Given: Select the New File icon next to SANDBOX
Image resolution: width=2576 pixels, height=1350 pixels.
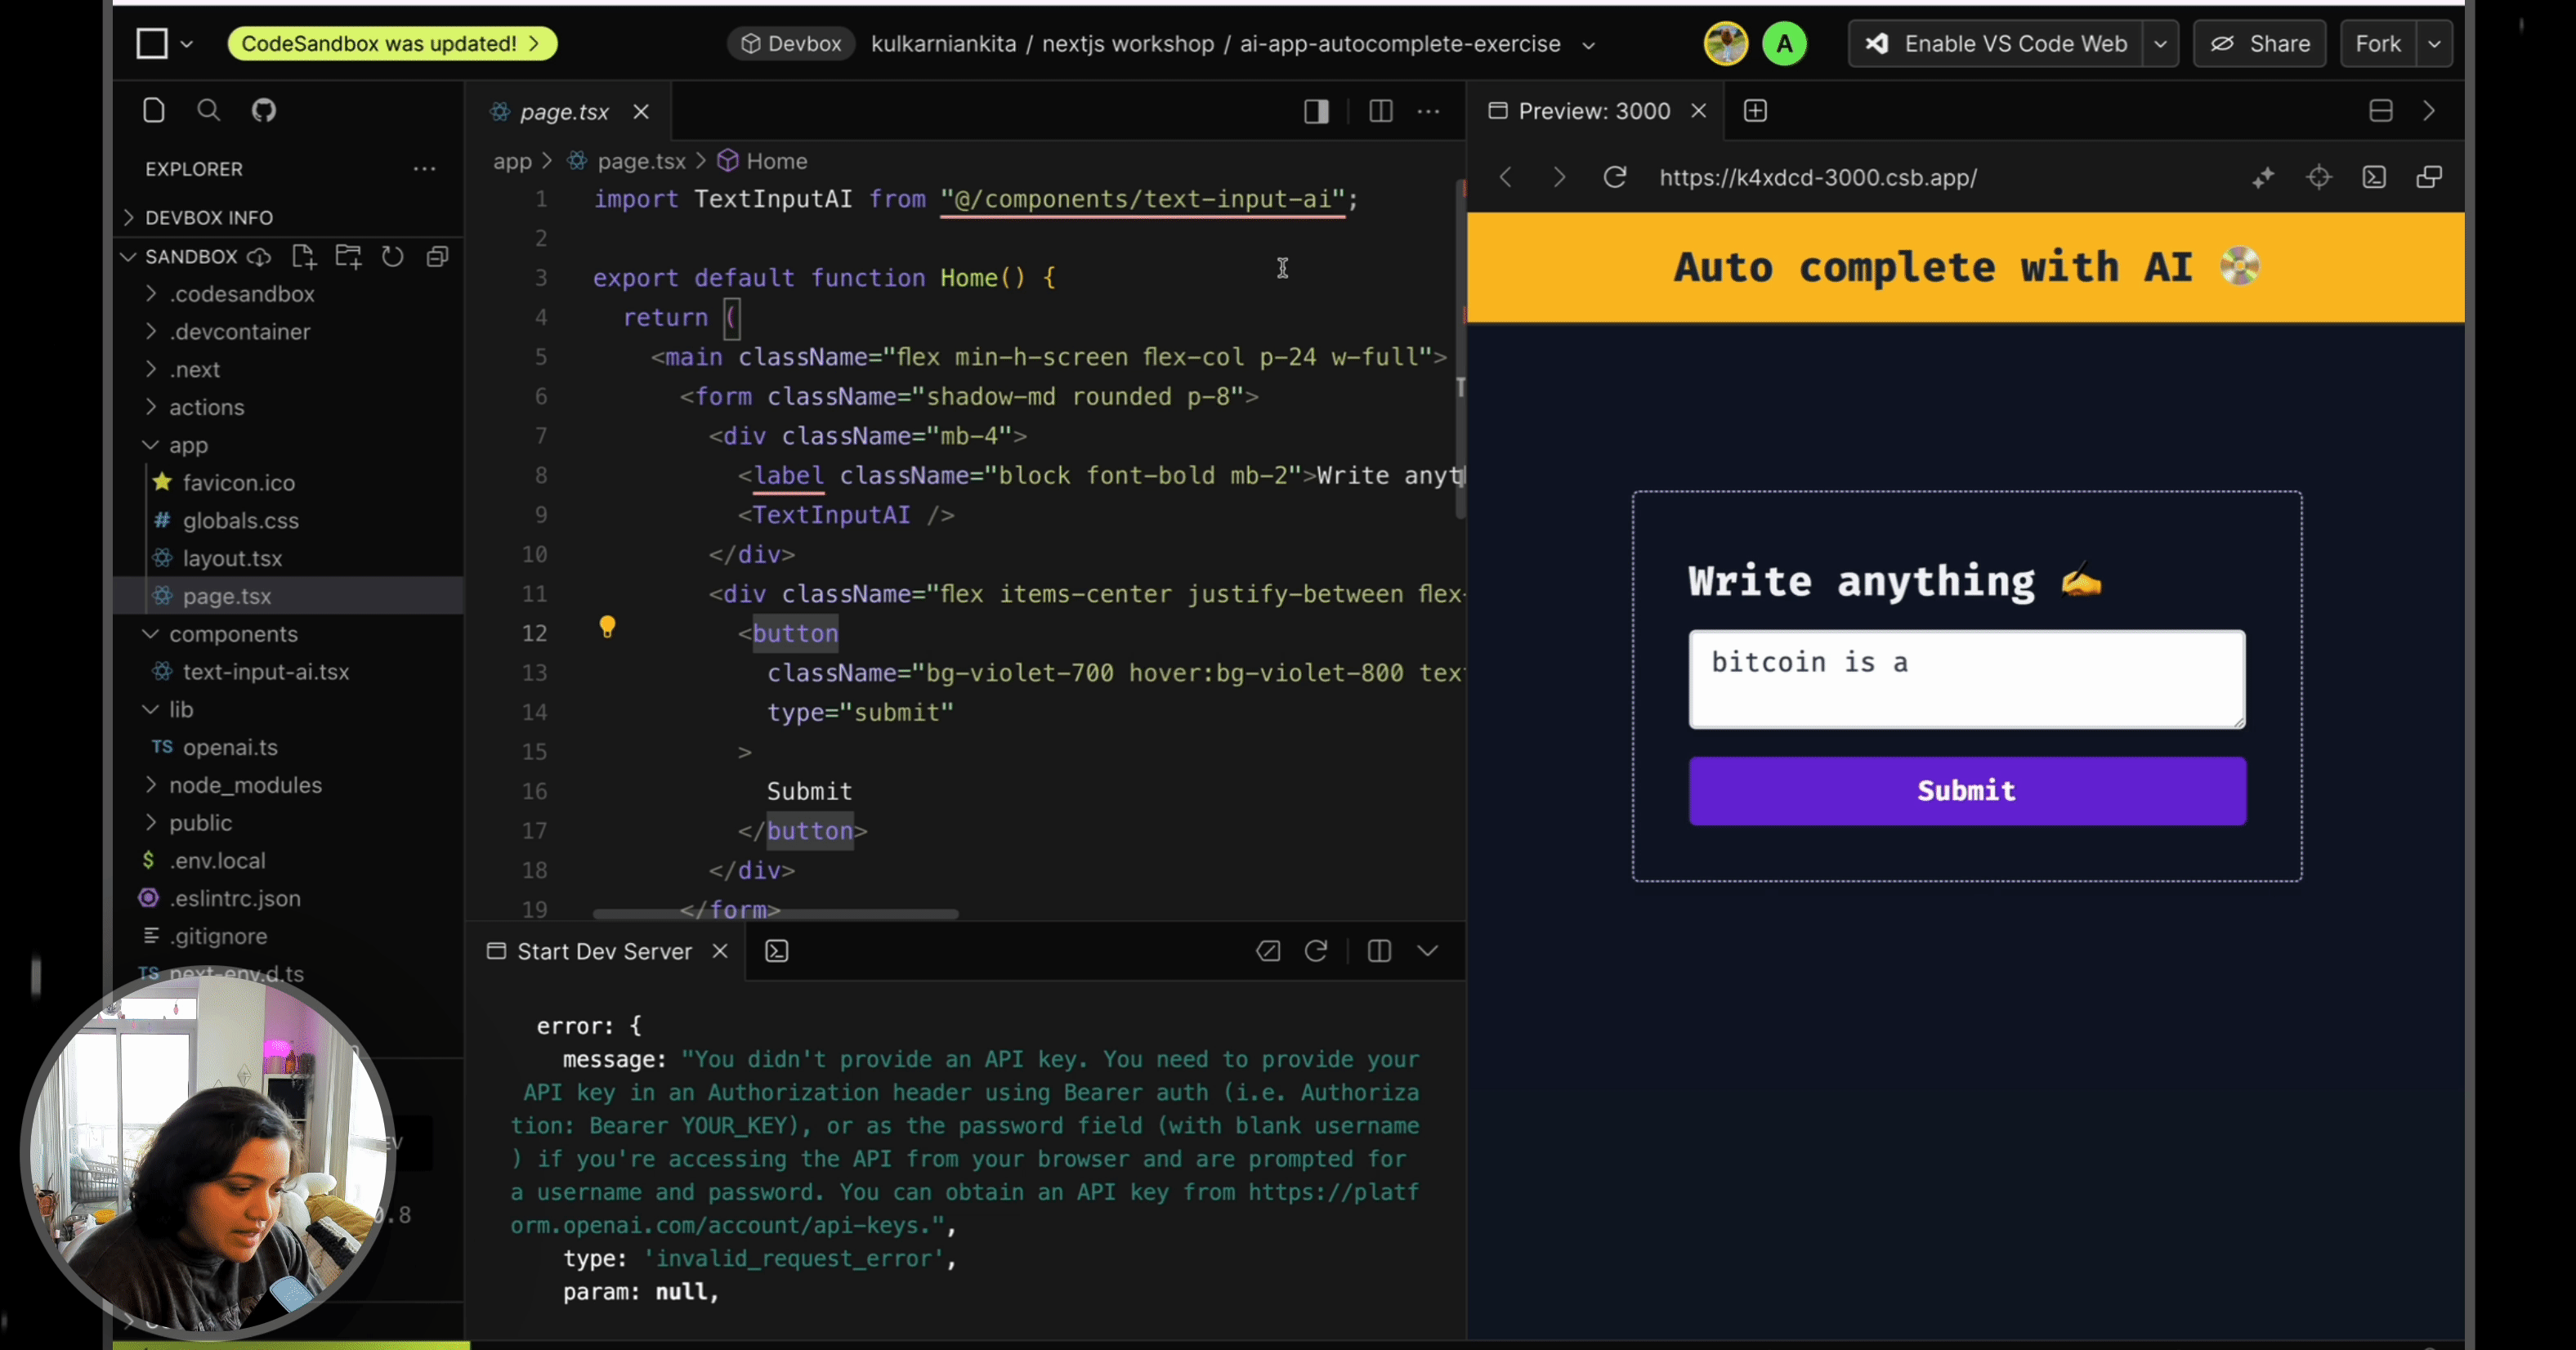Looking at the screenshot, I should (304, 256).
